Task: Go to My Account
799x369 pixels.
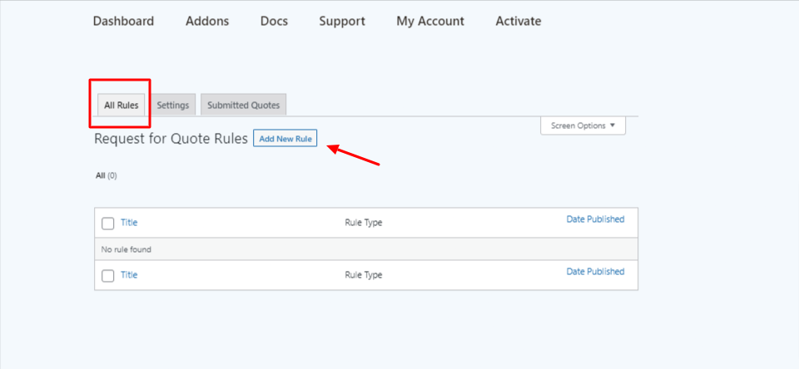Action: coord(430,22)
